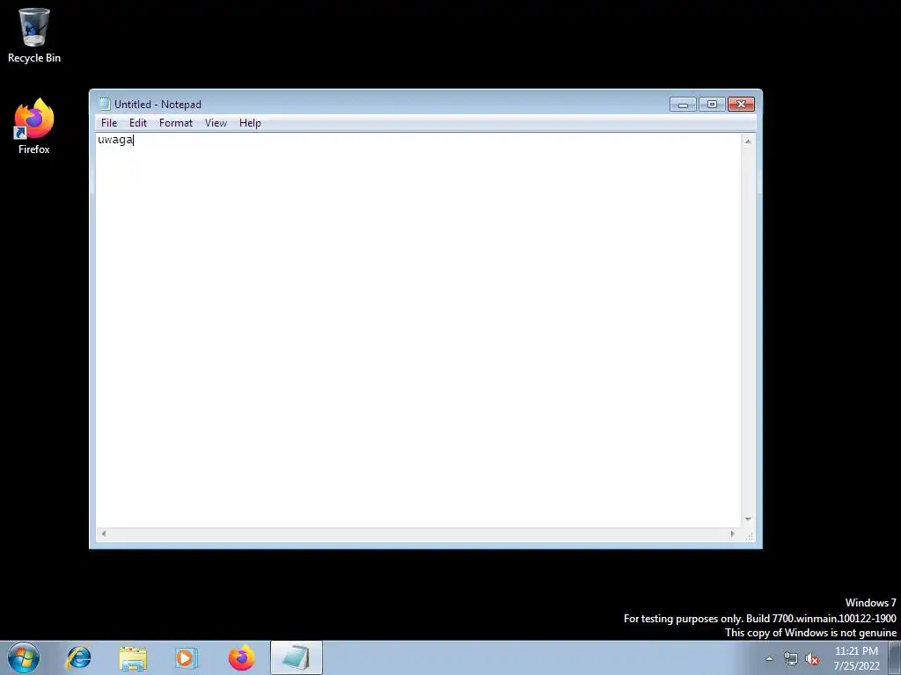Click the horizontal scrollbar left arrow
The image size is (901, 675).
pos(104,533)
